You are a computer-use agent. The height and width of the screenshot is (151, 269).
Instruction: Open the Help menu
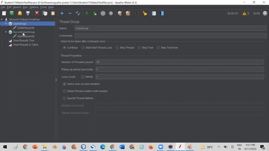pyautogui.click(x=51, y=7)
